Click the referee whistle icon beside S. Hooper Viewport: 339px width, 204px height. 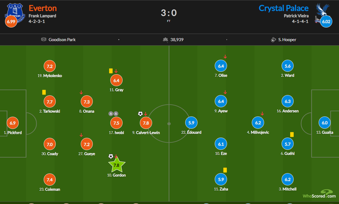tap(274, 39)
